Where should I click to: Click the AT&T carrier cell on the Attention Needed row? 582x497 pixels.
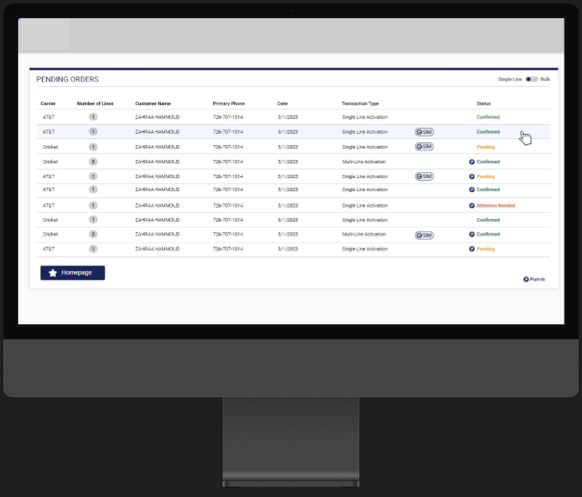point(49,206)
